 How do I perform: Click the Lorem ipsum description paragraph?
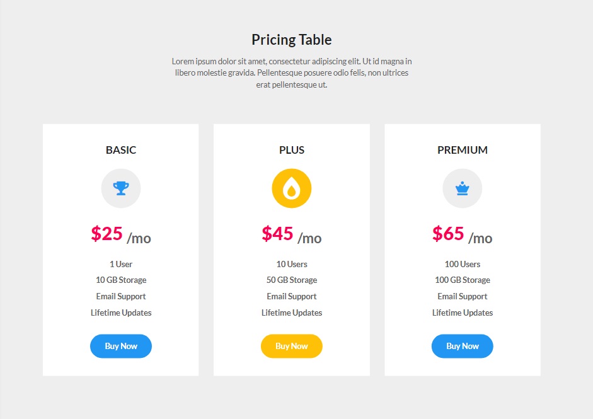[291, 73]
